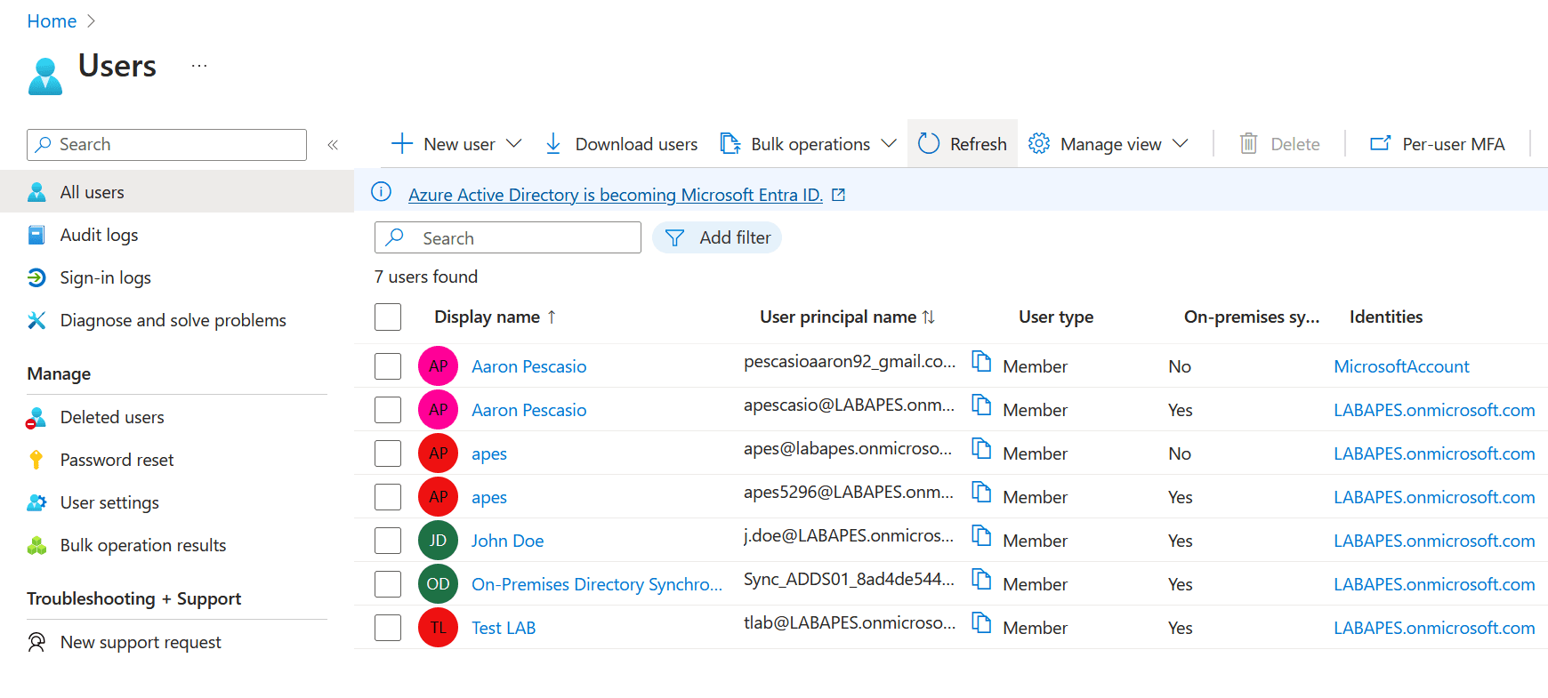Copy John Doe's user principal name

click(x=980, y=536)
